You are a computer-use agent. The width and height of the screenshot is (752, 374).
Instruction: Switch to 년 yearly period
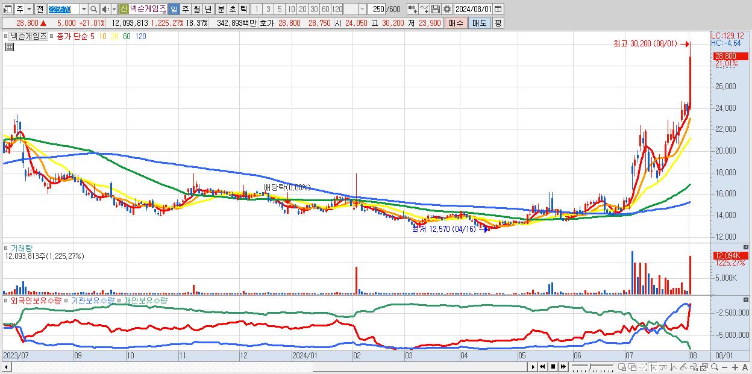[x=207, y=9]
